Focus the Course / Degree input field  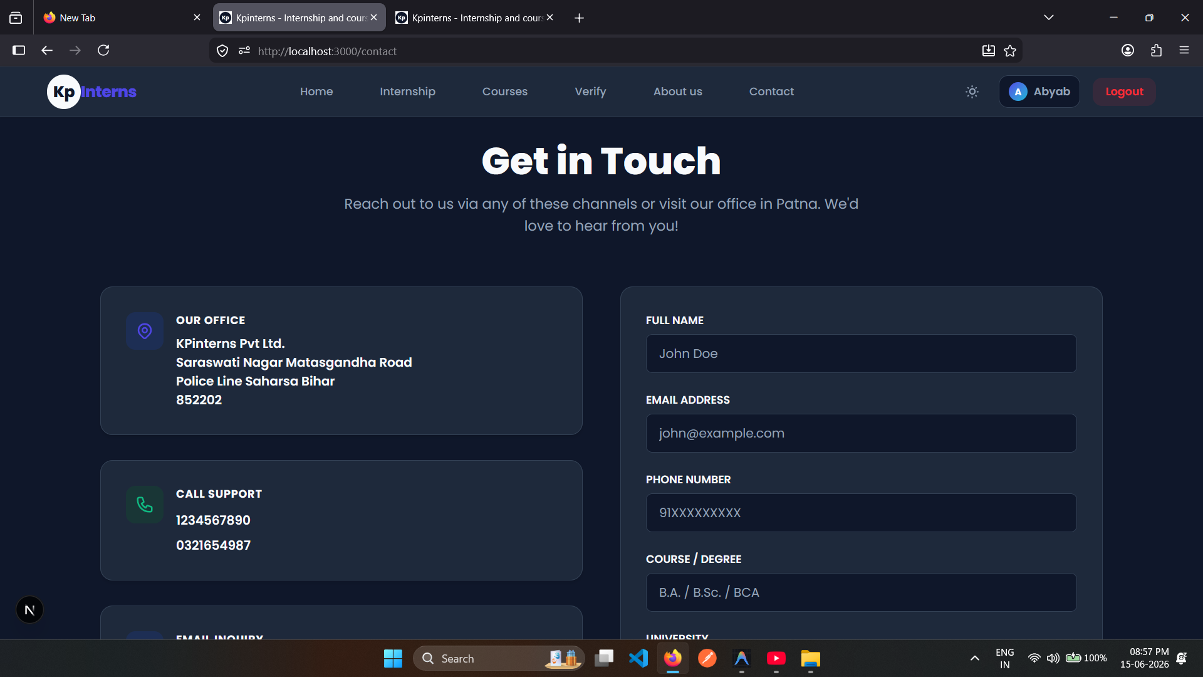pos(861,592)
